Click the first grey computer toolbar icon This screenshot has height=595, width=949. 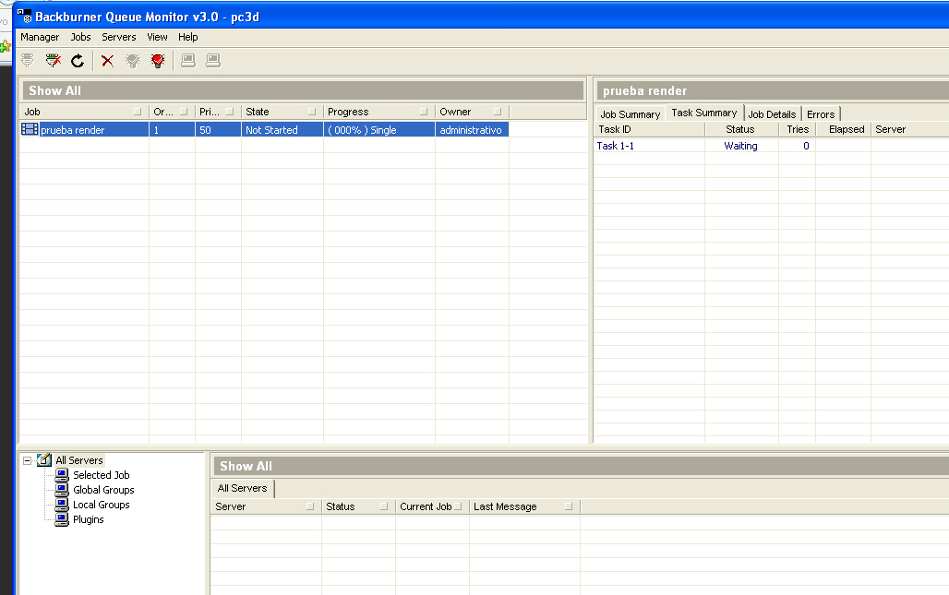188,61
